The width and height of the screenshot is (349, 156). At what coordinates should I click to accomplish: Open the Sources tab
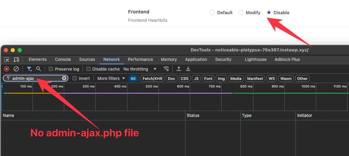tap(87, 59)
